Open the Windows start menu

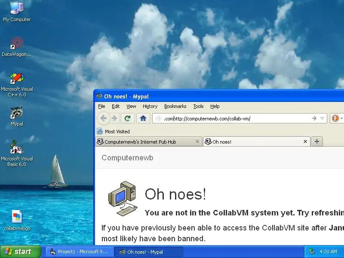pyautogui.click(x=21, y=252)
